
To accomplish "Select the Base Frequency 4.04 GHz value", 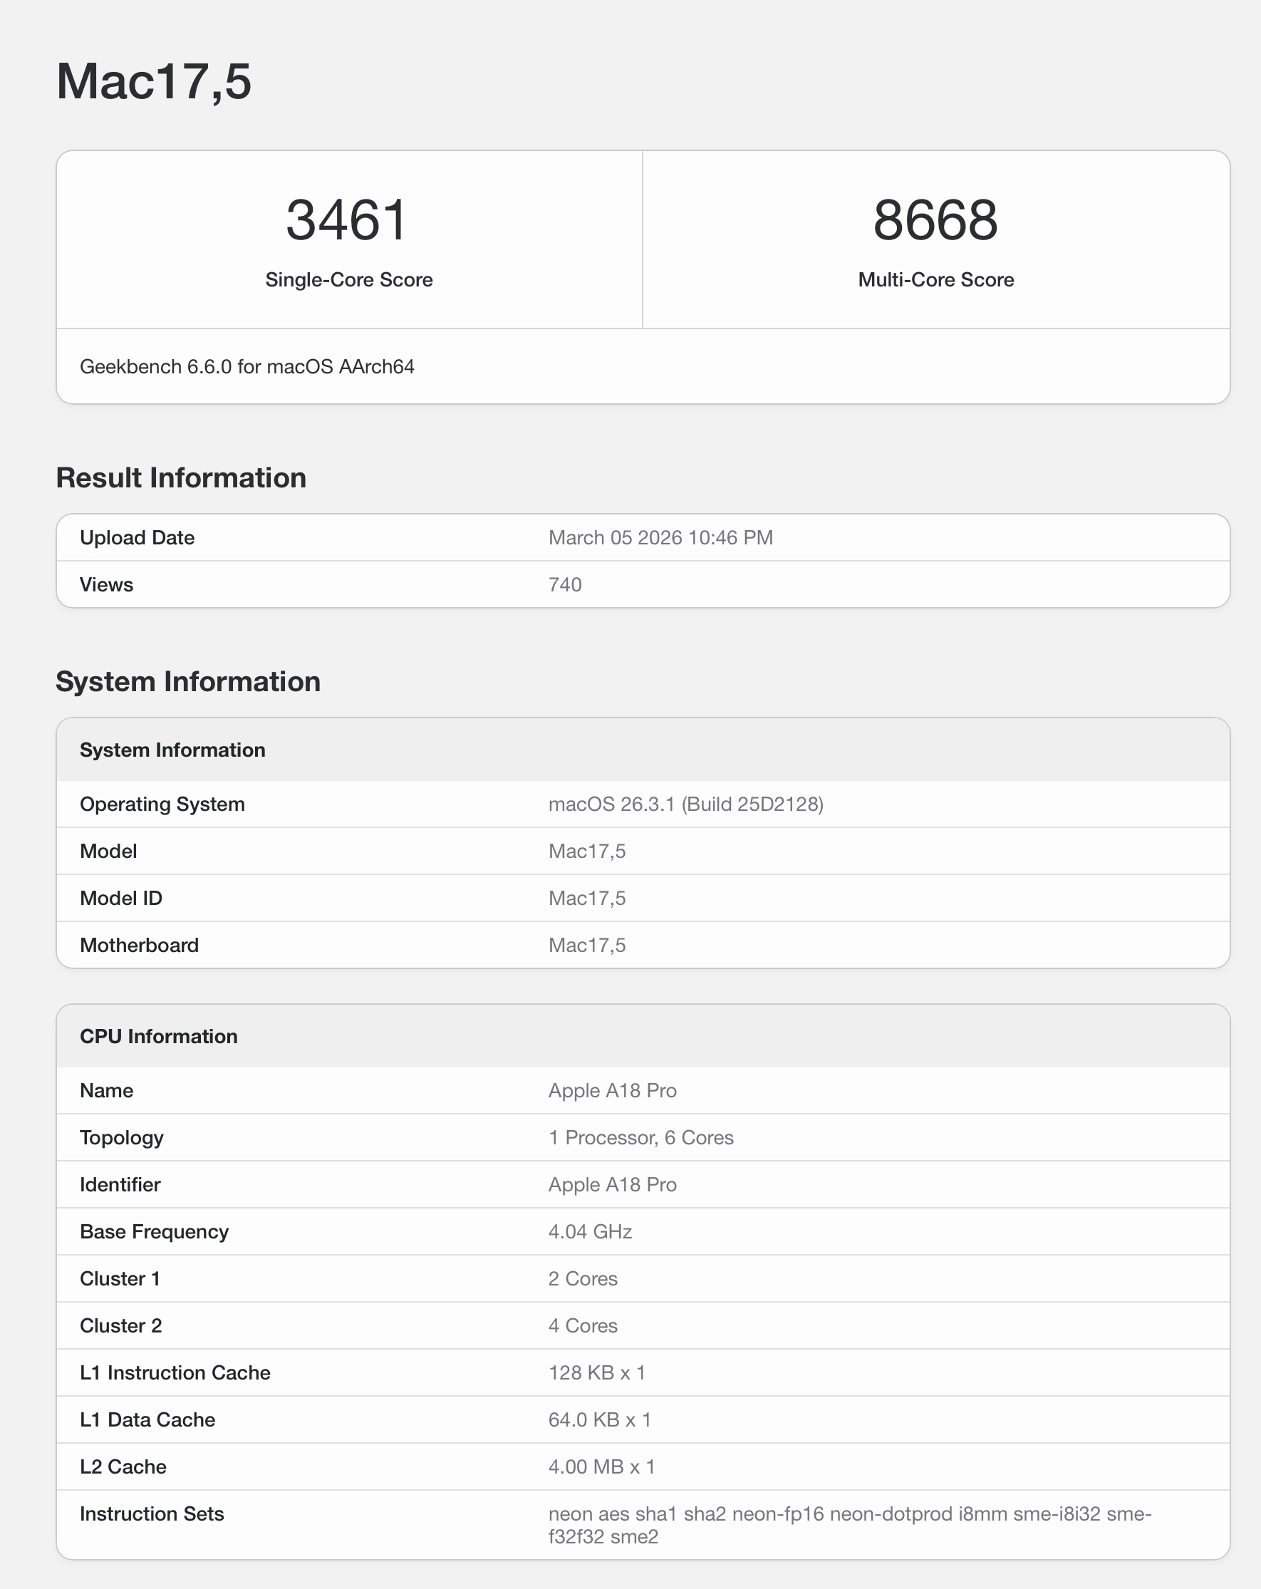I will pyautogui.click(x=591, y=1232).
